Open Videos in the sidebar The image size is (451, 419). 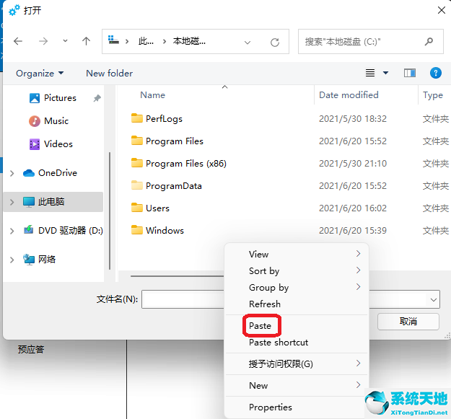(x=51, y=144)
